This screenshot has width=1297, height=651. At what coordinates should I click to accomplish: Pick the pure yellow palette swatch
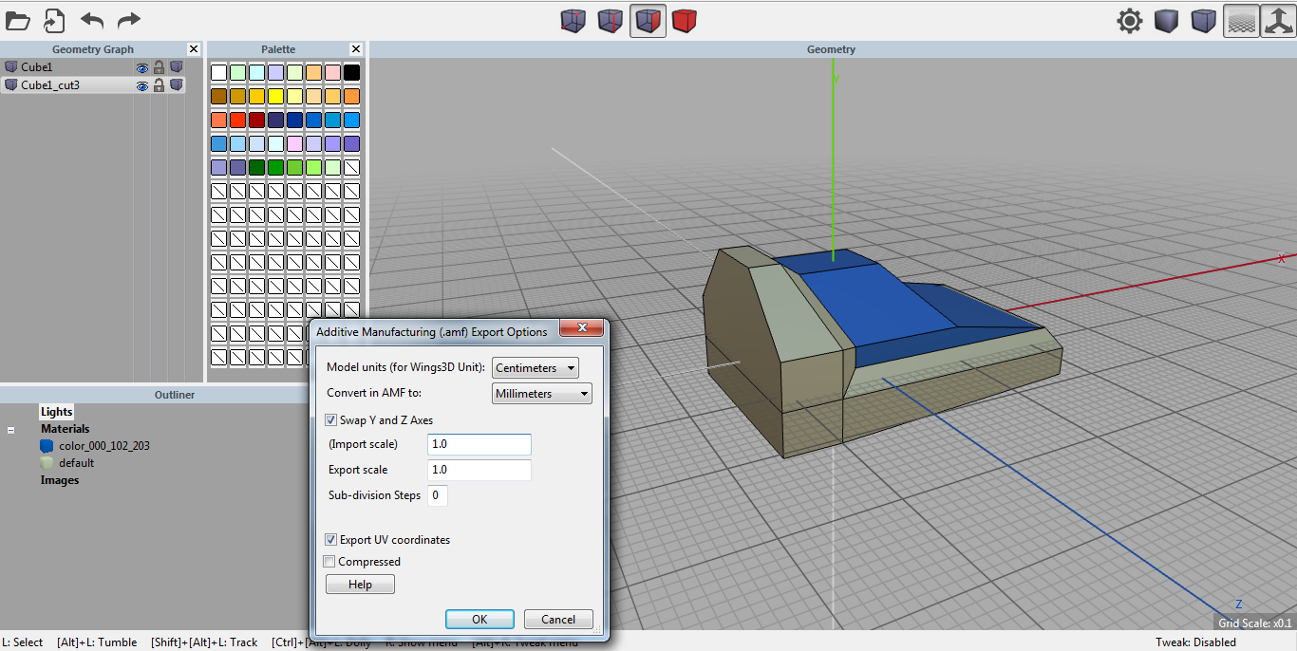(x=275, y=96)
